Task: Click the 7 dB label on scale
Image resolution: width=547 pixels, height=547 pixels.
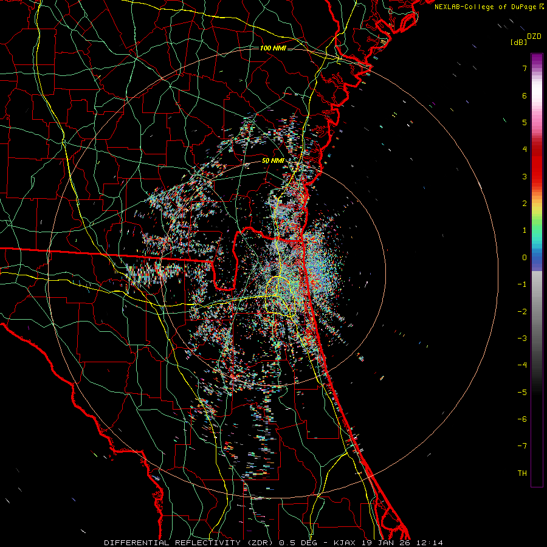Action: tap(525, 68)
